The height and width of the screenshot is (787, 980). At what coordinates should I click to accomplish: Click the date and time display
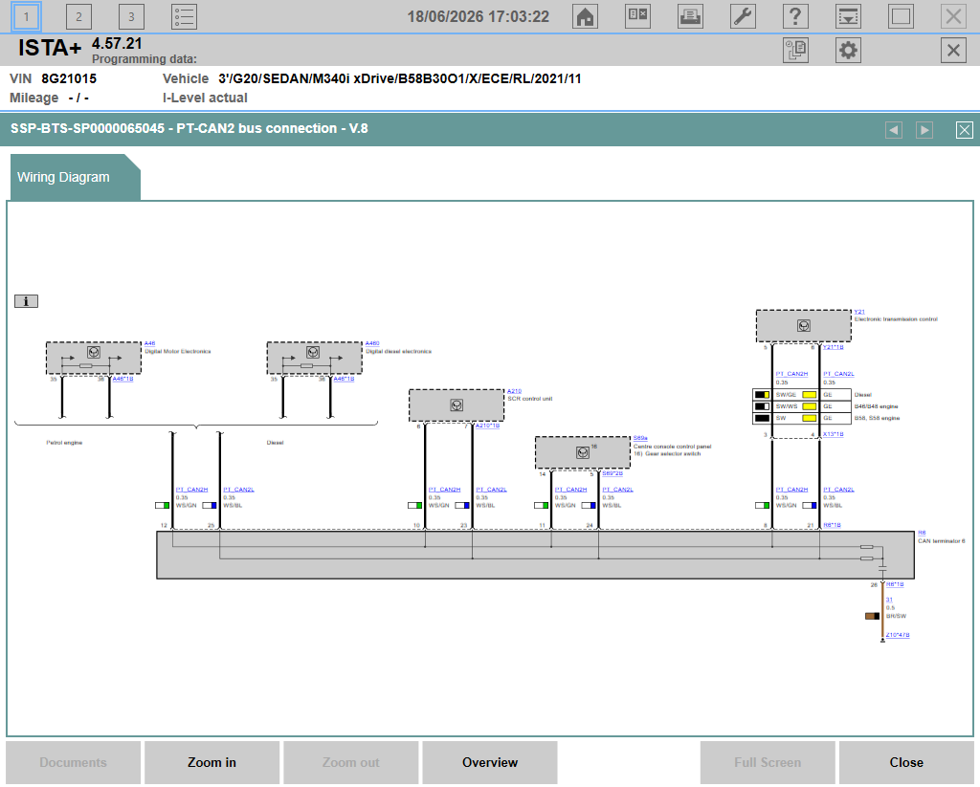[479, 17]
